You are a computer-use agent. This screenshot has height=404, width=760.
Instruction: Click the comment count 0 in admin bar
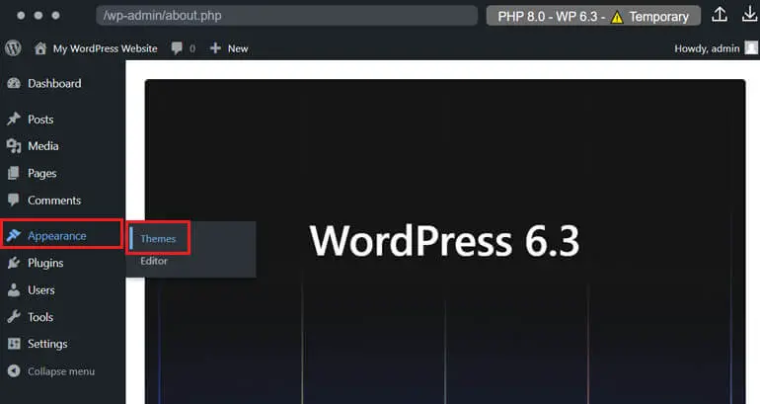[192, 48]
